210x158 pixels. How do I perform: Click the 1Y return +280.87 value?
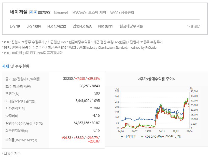point(94,141)
